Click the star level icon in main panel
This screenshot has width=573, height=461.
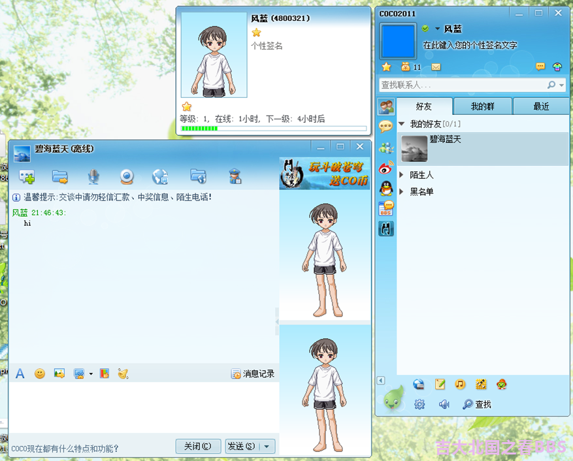point(386,67)
